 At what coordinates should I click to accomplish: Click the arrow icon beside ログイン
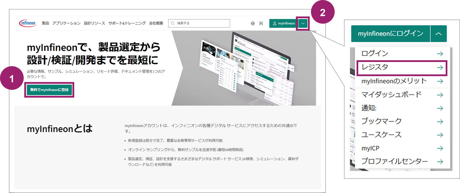point(439,54)
